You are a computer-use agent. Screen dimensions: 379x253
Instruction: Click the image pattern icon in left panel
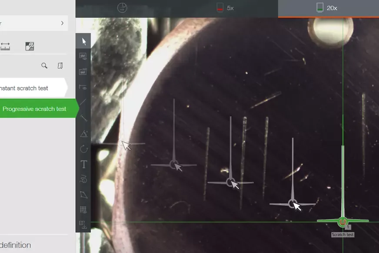click(x=30, y=46)
